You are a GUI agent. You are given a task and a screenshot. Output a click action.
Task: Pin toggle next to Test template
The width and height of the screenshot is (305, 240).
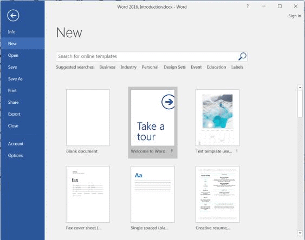click(x=237, y=151)
